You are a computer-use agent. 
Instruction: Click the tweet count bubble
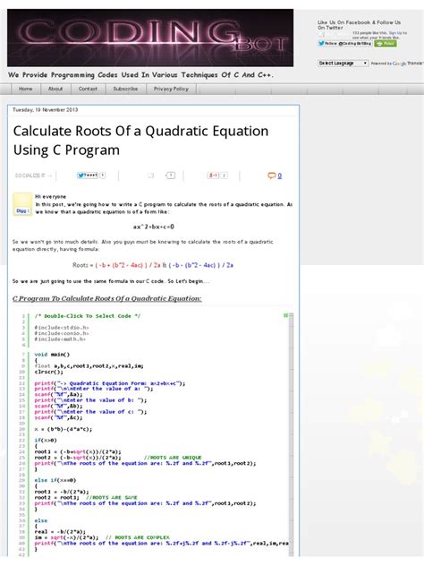pos(102,176)
